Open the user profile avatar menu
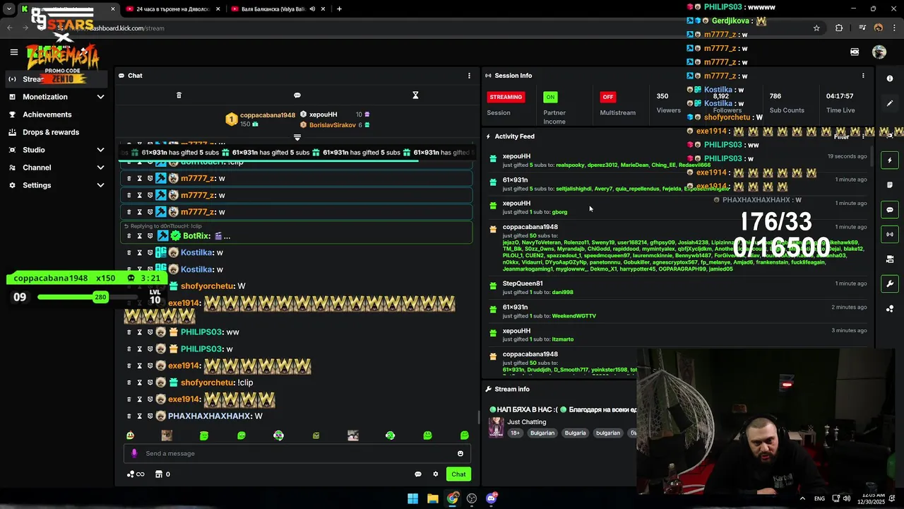The height and width of the screenshot is (509, 904). 879,52
